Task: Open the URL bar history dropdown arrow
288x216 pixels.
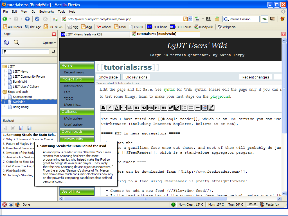Action: [x=190, y=19]
